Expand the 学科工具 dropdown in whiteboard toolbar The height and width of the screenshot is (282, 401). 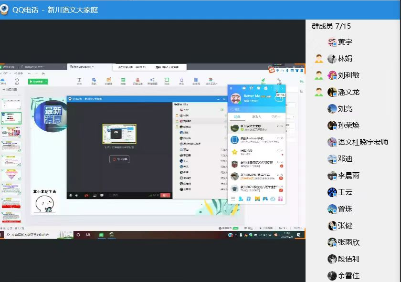click(211, 81)
